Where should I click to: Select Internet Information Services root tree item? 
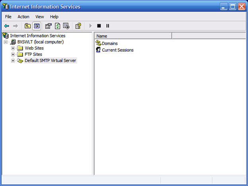(x=38, y=36)
